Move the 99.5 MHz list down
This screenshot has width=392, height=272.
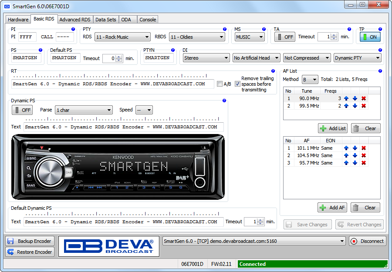[x=355, y=106]
